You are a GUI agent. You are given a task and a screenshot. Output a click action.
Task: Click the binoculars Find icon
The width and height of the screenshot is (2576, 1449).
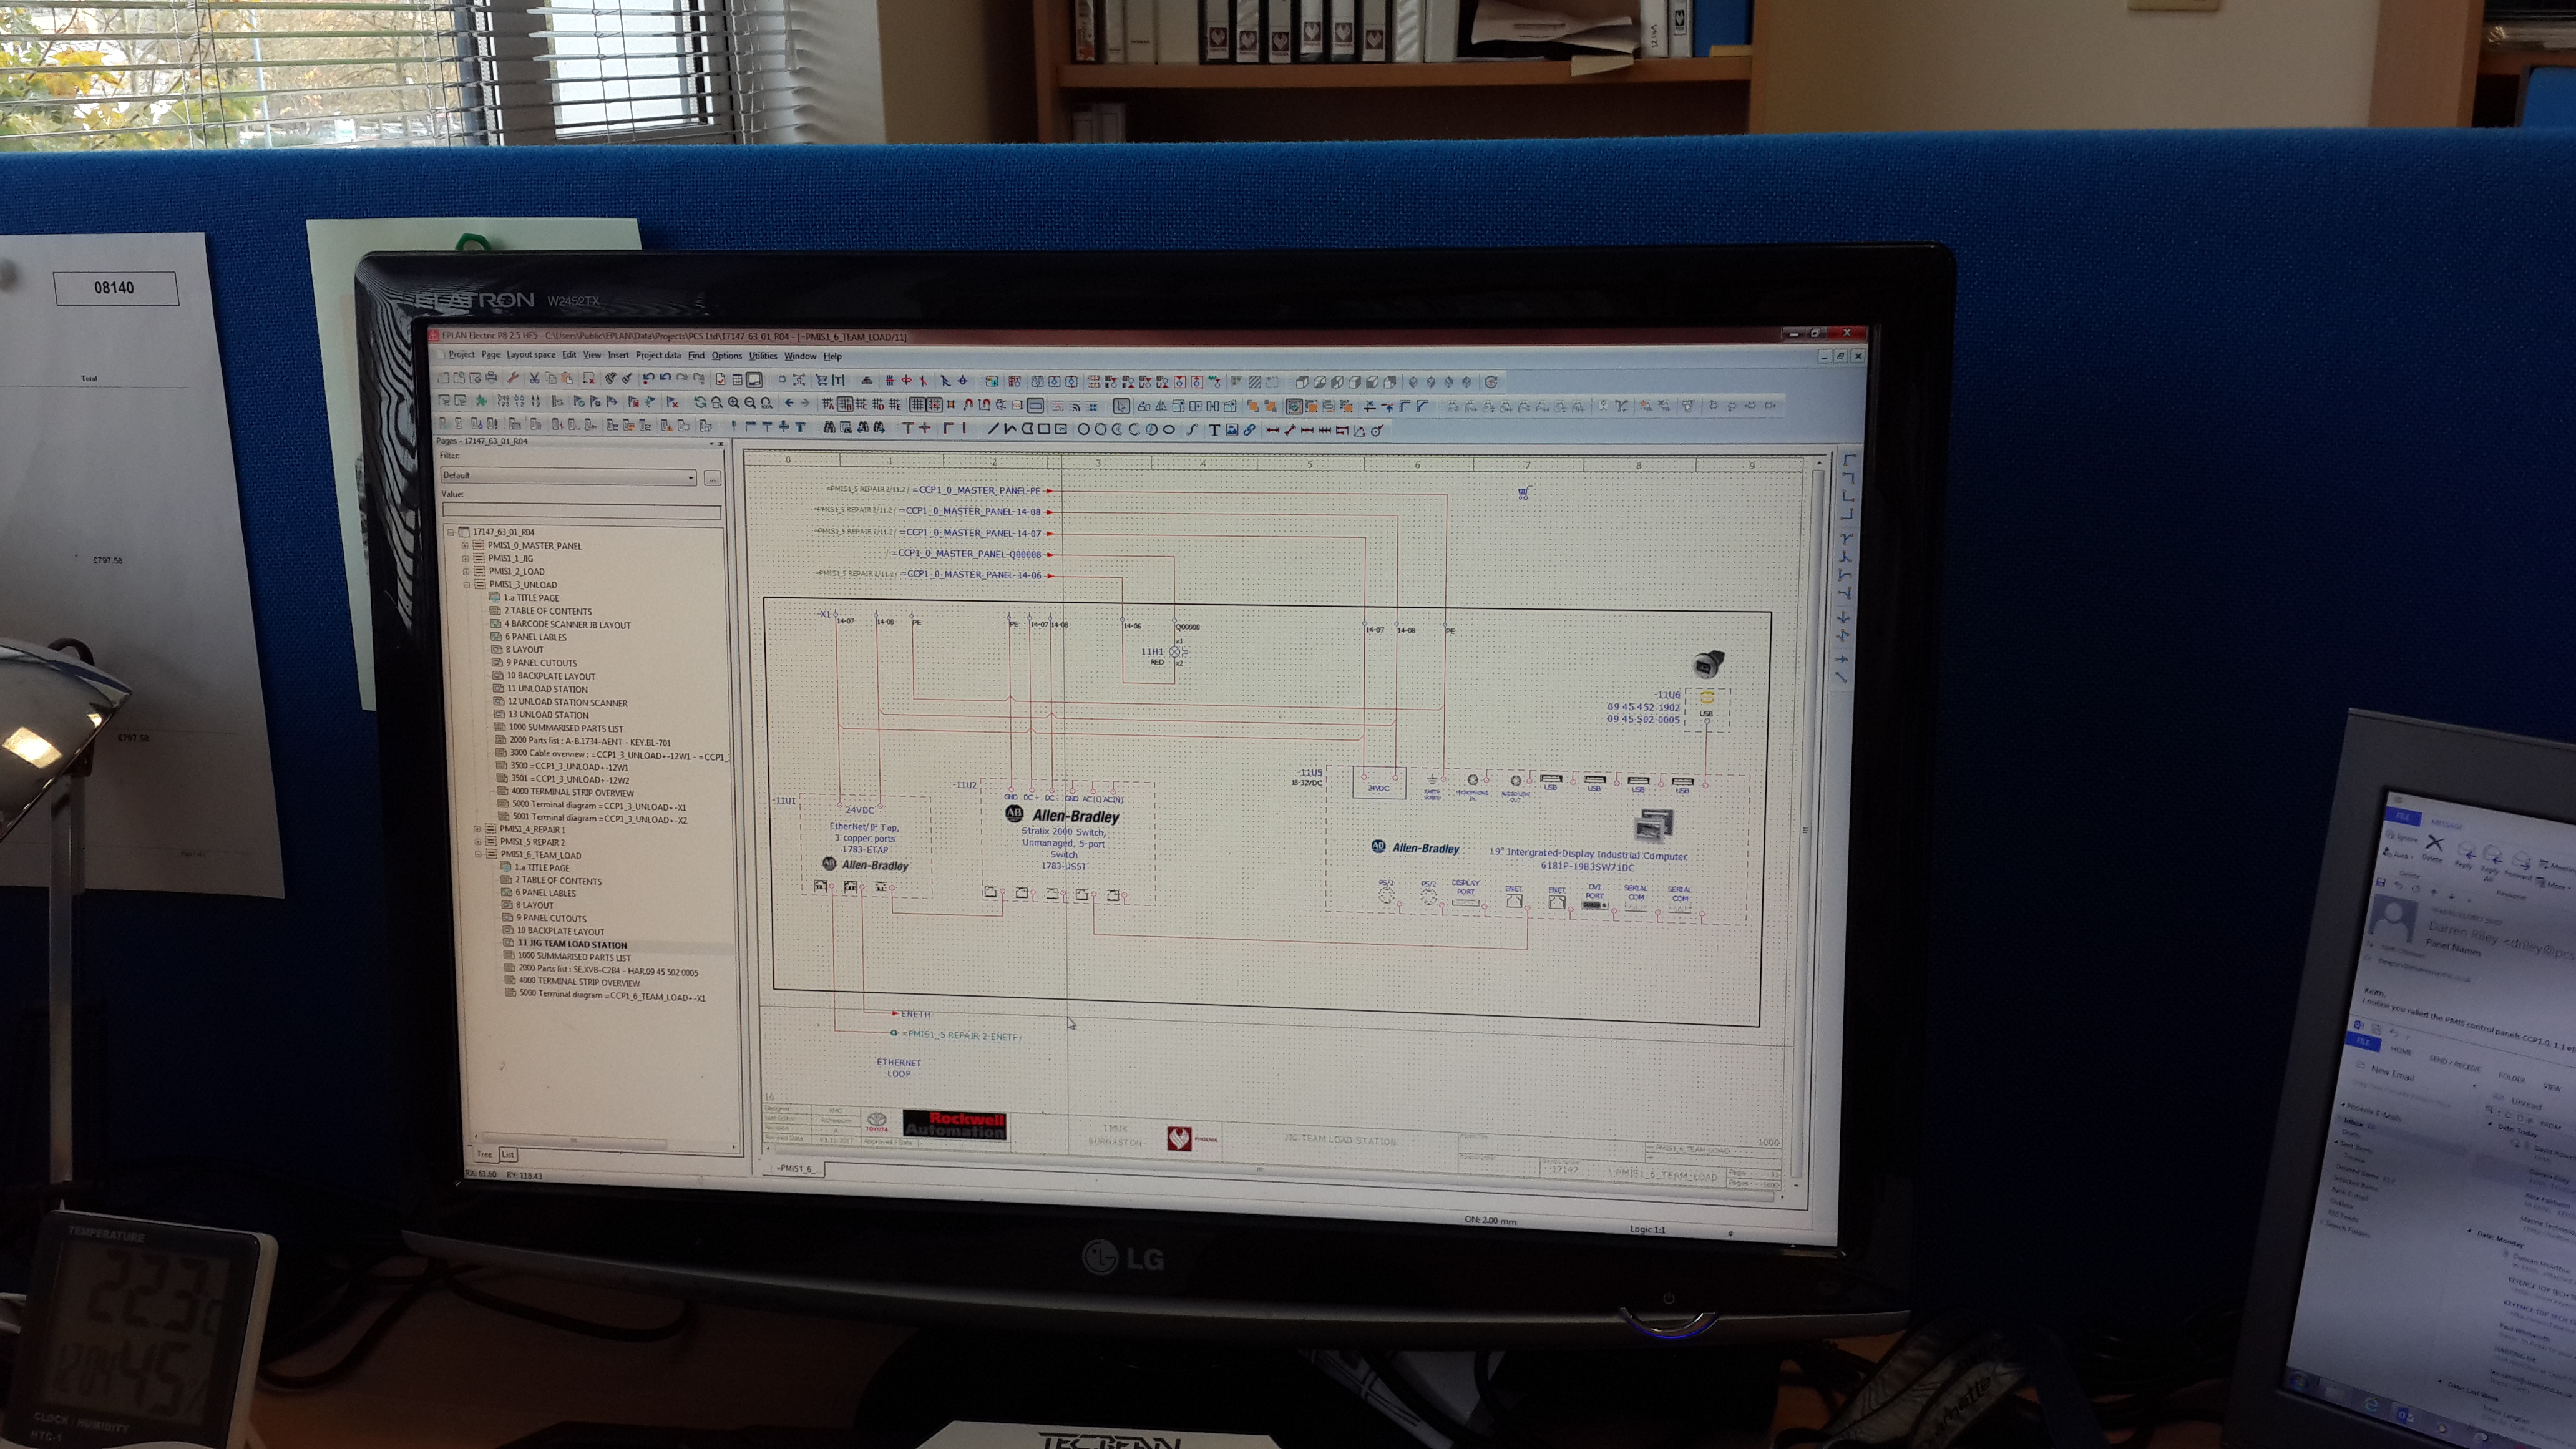[x=829, y=428]
